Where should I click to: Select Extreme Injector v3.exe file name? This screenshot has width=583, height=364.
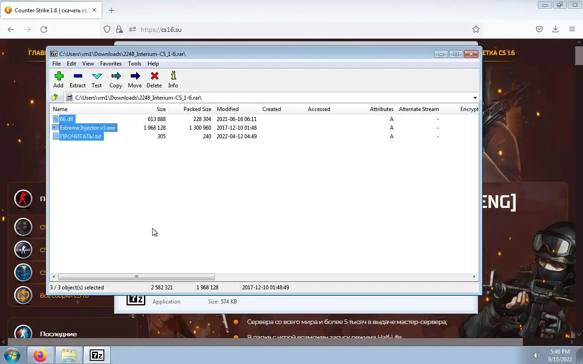point(88,128)
